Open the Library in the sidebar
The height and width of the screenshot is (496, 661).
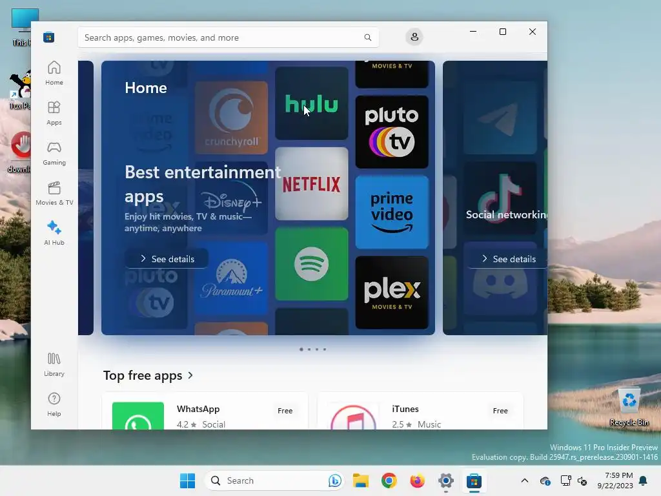tap(54, 364)
